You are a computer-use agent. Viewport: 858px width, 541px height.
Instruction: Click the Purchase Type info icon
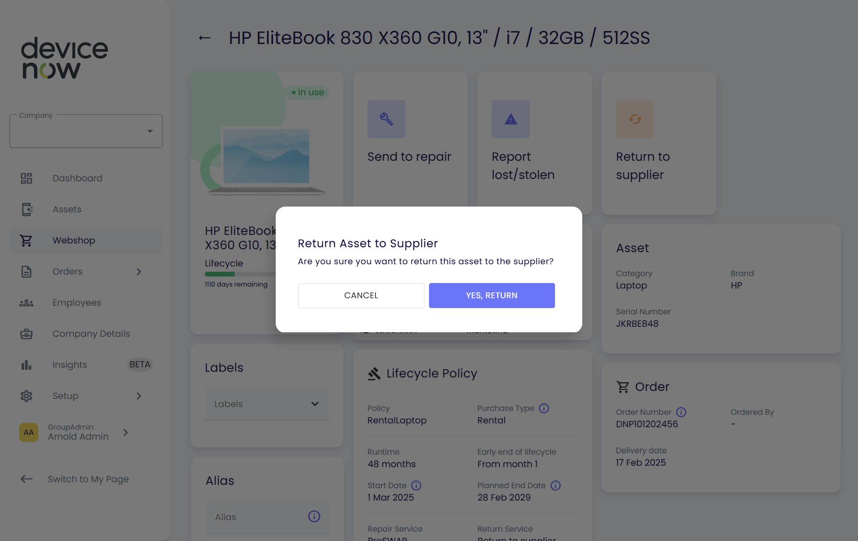click(x=544, y=408)
